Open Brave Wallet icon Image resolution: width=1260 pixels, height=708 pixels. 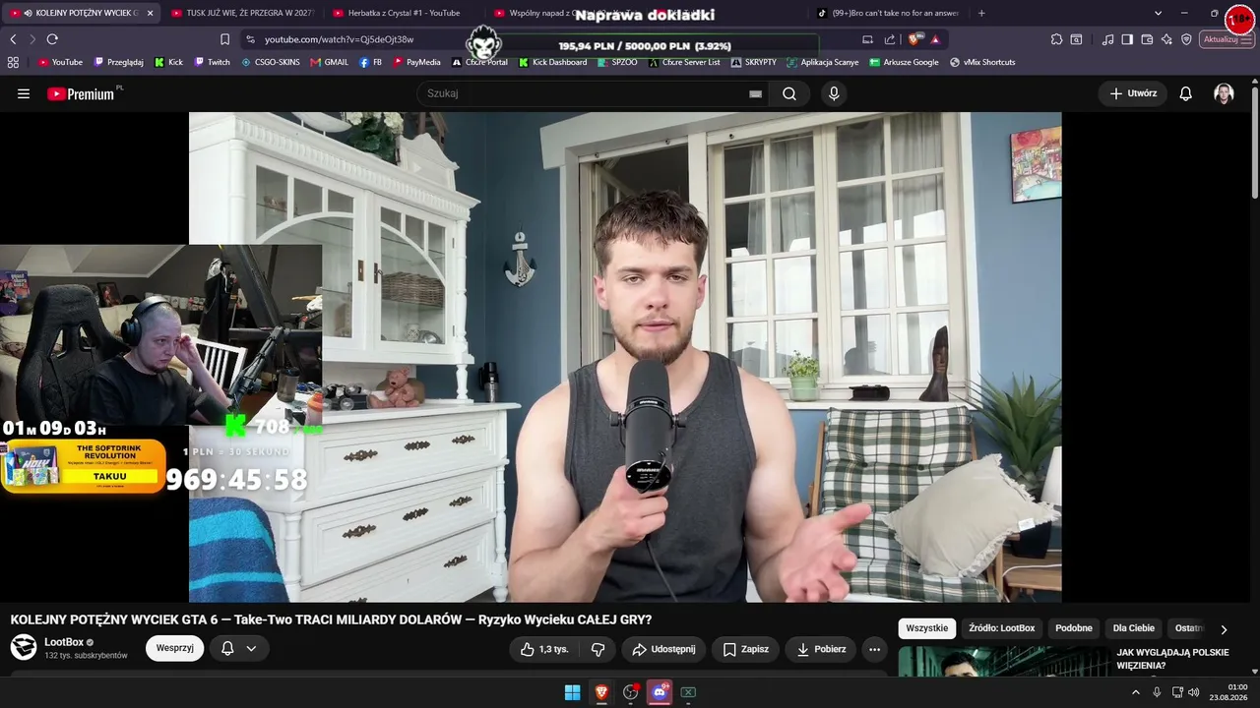click(1147, 39)
